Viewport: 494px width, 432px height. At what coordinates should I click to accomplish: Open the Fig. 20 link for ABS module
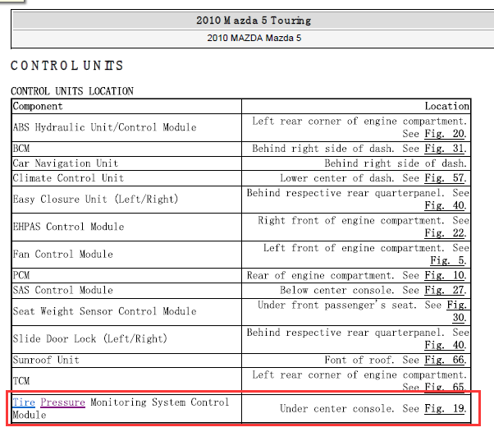point(445,134)
